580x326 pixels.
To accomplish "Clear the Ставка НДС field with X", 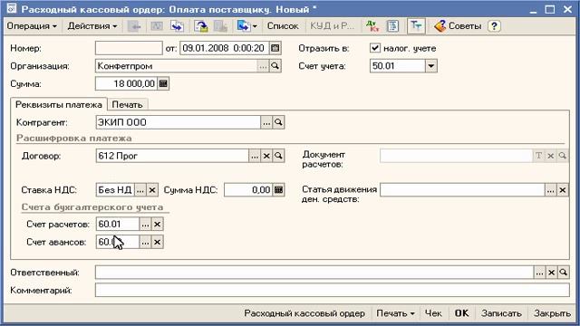I will 152,190.
